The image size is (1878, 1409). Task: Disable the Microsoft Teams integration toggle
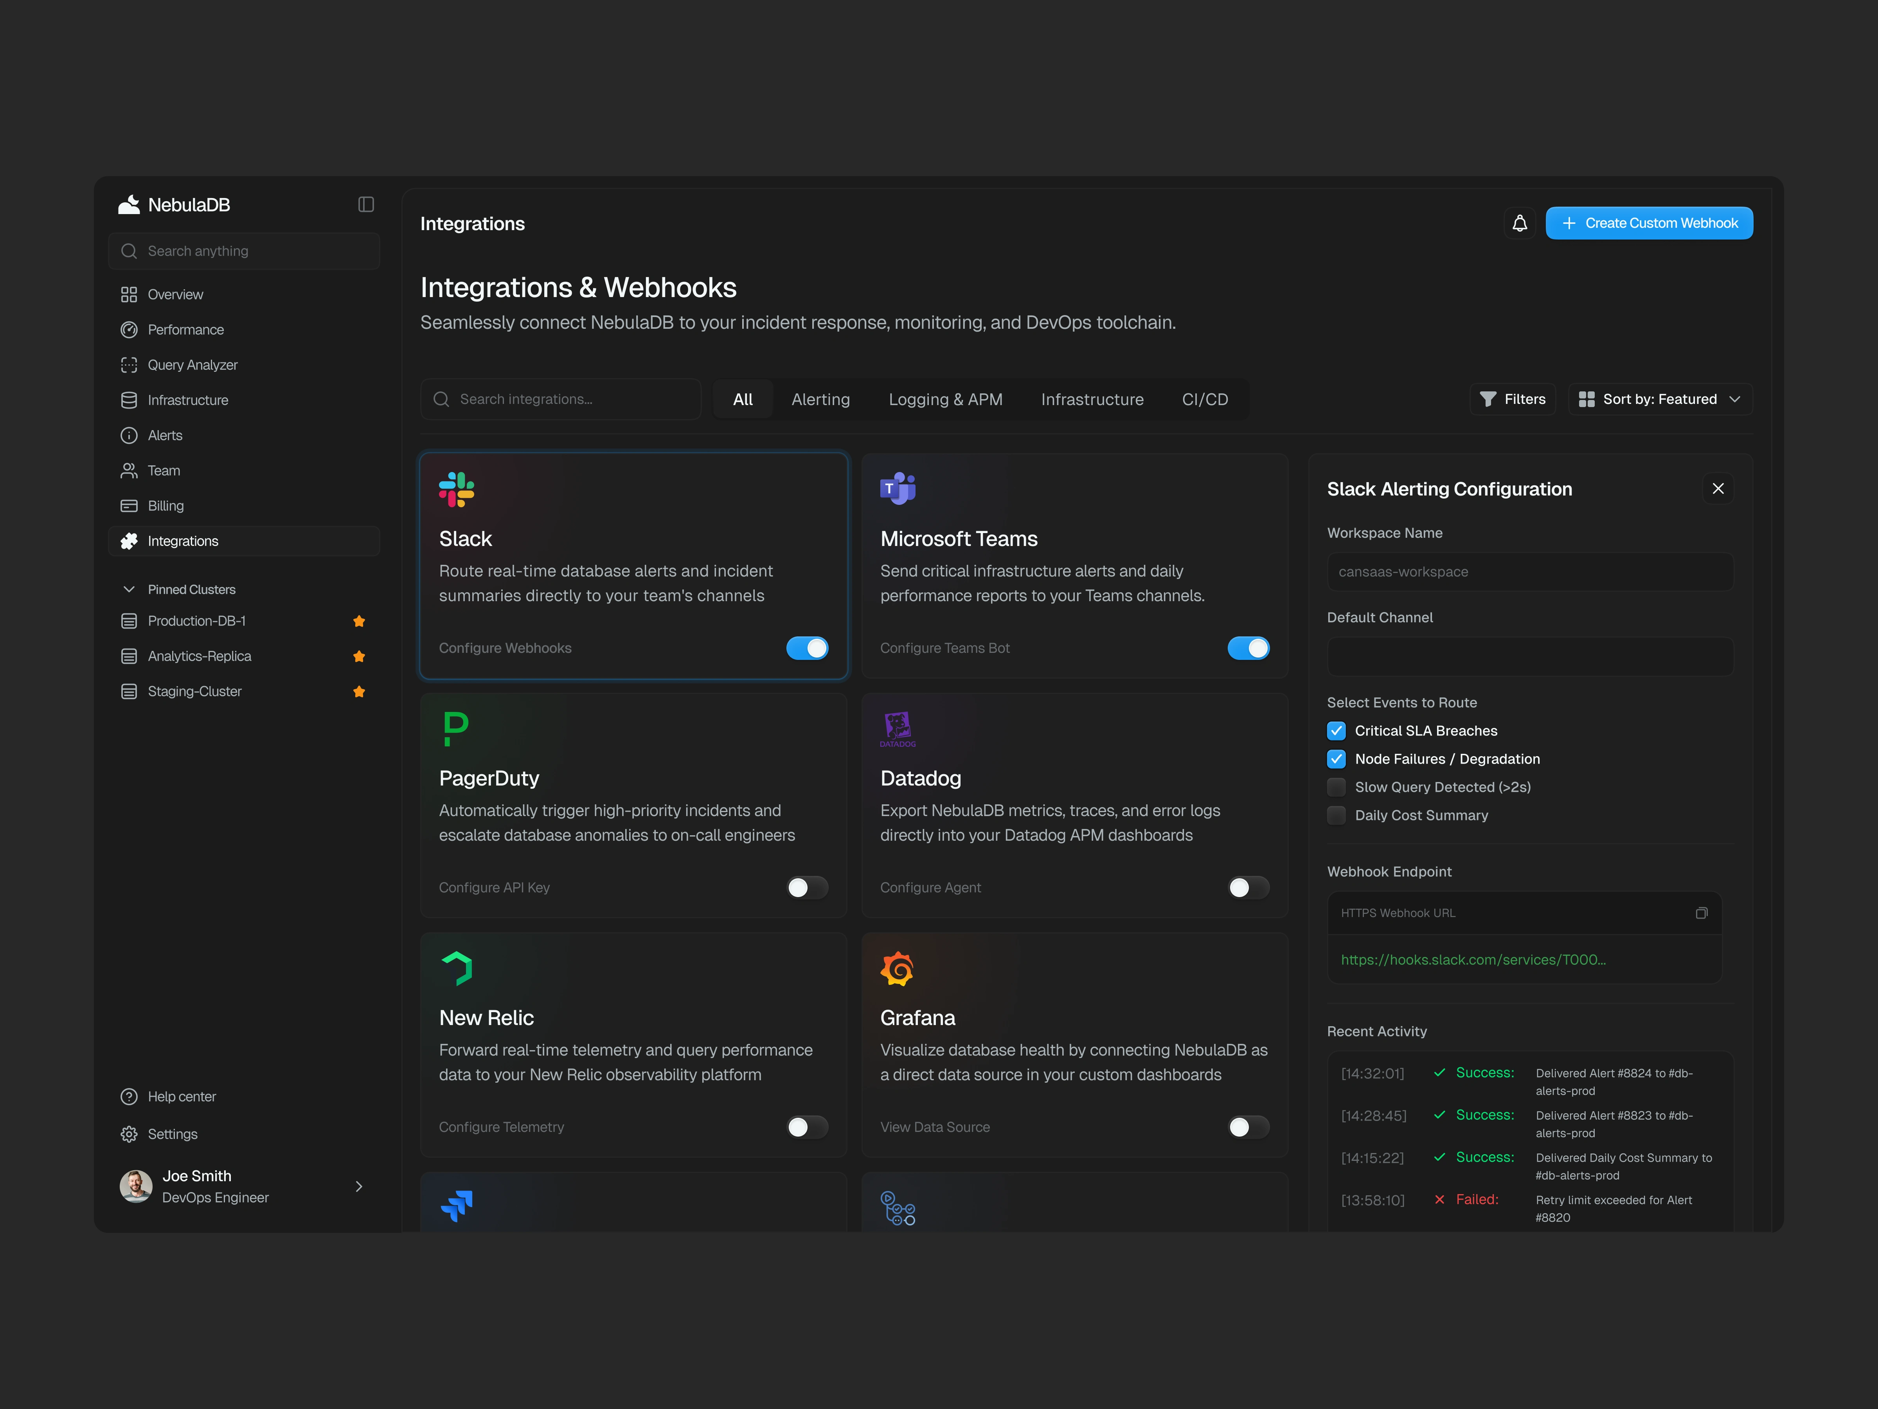click(x=1248, y=648)
